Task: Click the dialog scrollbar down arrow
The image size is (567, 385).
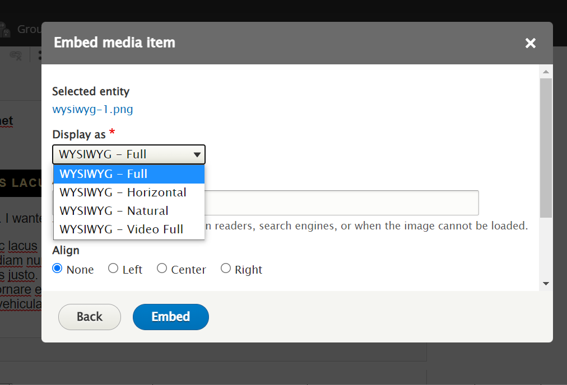Action: coord(546,284)
